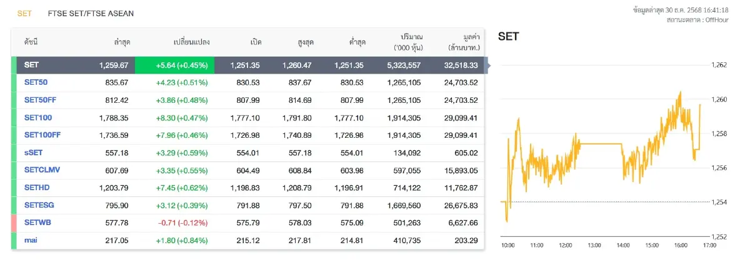This screenshot has height=260, width=750.
Task: Open the SETWB index link
Action: (x=37, y=222)
